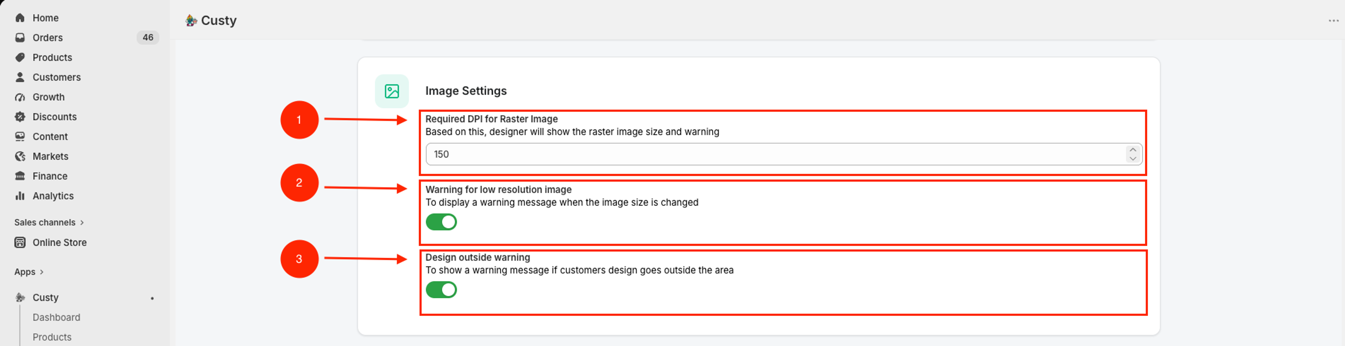Click the Required DPI input field

click(x=783, y=154)
